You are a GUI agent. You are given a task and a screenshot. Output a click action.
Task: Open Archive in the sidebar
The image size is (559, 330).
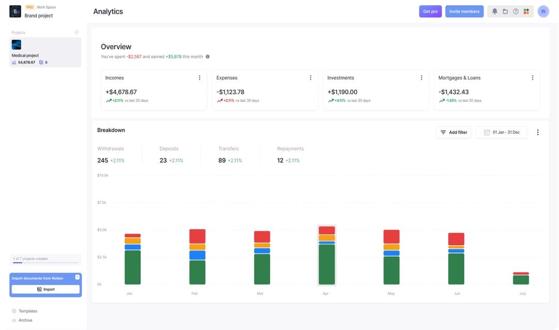(x=25, y=320)
